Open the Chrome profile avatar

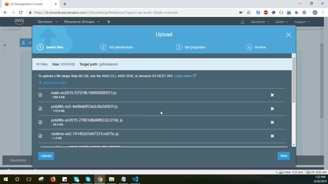315,13
